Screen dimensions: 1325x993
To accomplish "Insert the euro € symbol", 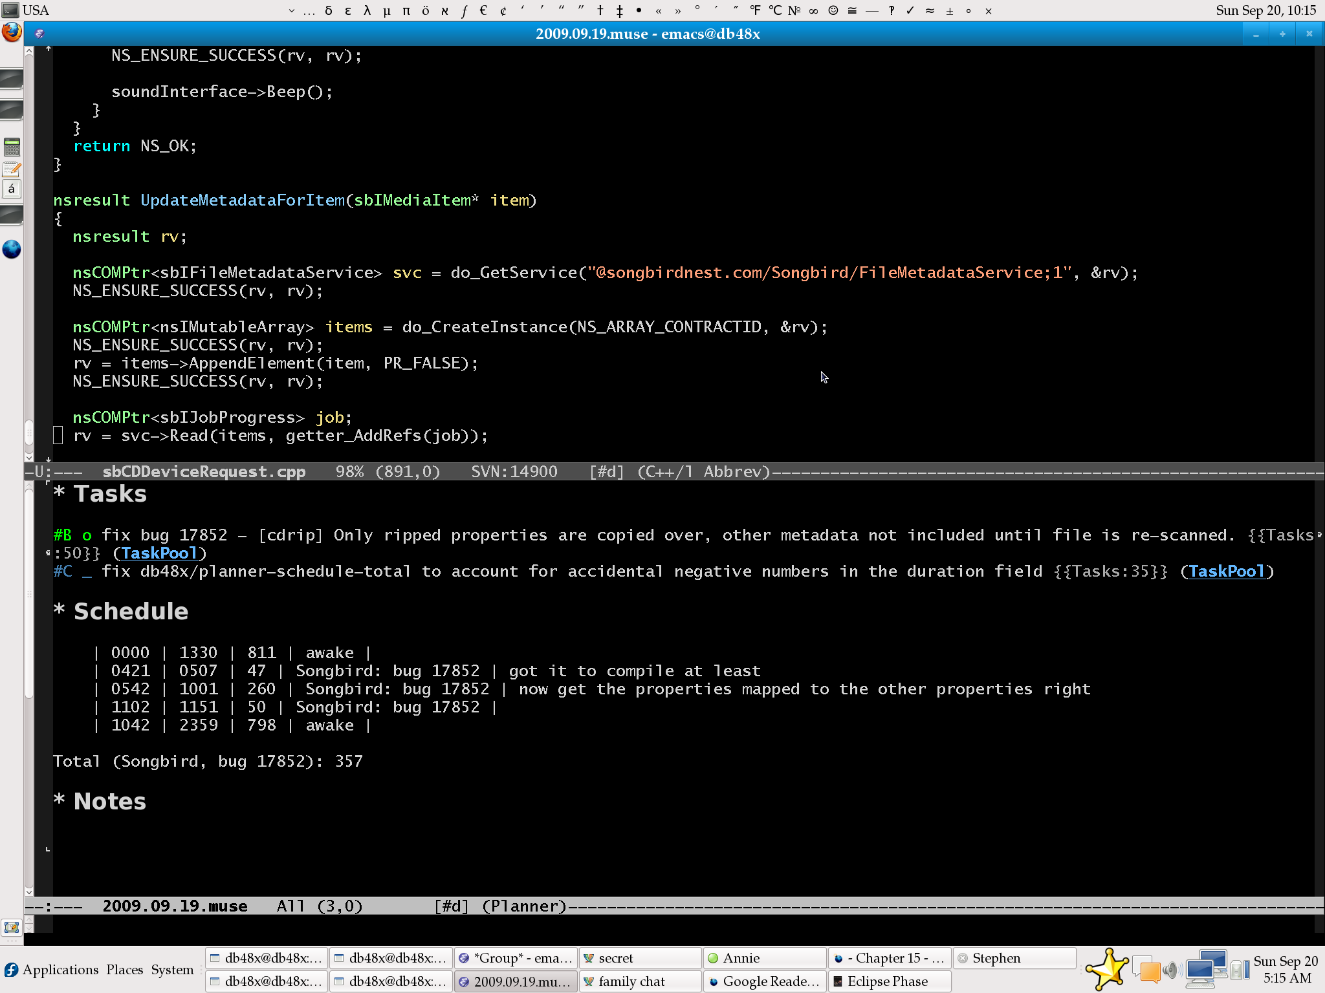I will [x=483, y=10].
